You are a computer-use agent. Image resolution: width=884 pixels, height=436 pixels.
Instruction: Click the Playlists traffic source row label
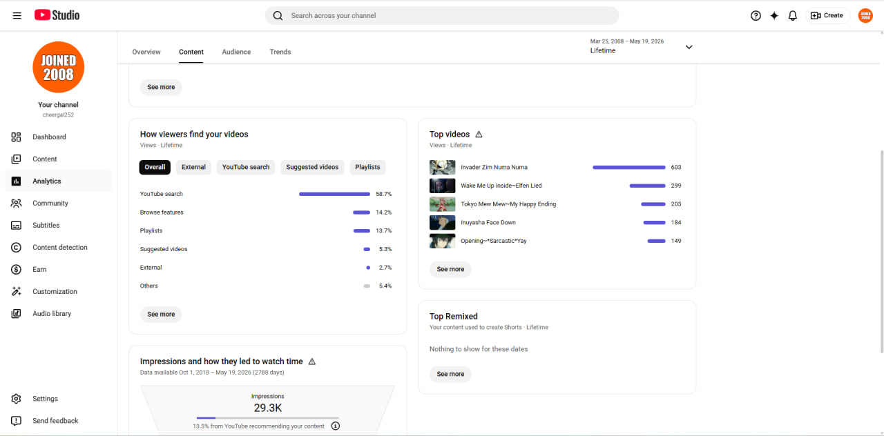(151, 230)
